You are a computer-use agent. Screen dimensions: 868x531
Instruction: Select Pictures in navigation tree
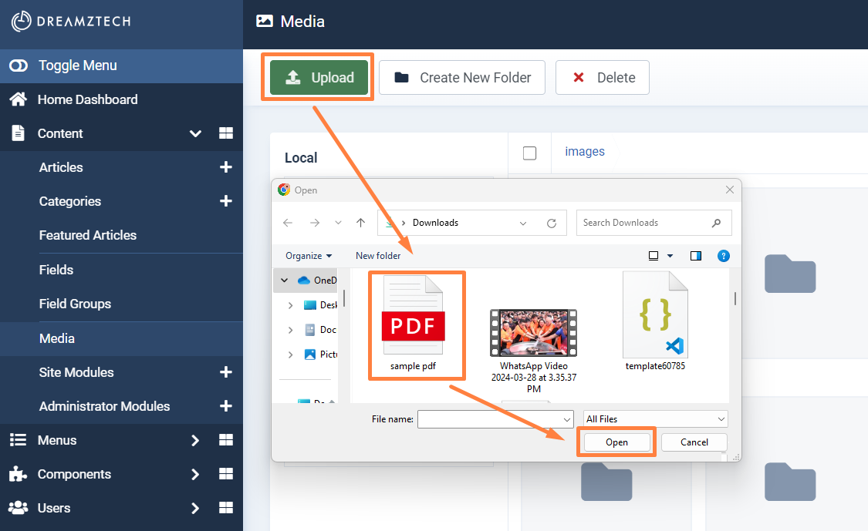point(321,355)
